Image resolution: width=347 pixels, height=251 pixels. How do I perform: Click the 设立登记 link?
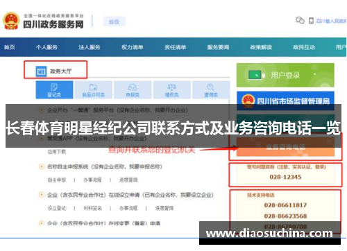tap(57, 208)
